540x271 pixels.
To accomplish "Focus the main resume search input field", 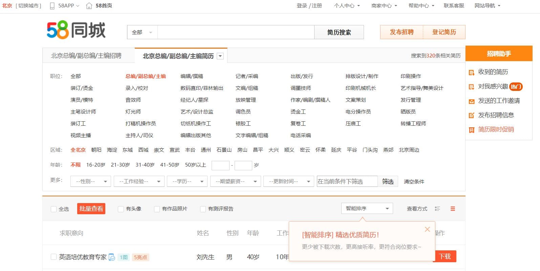I will pyautogui.click(x=236, y=32).
